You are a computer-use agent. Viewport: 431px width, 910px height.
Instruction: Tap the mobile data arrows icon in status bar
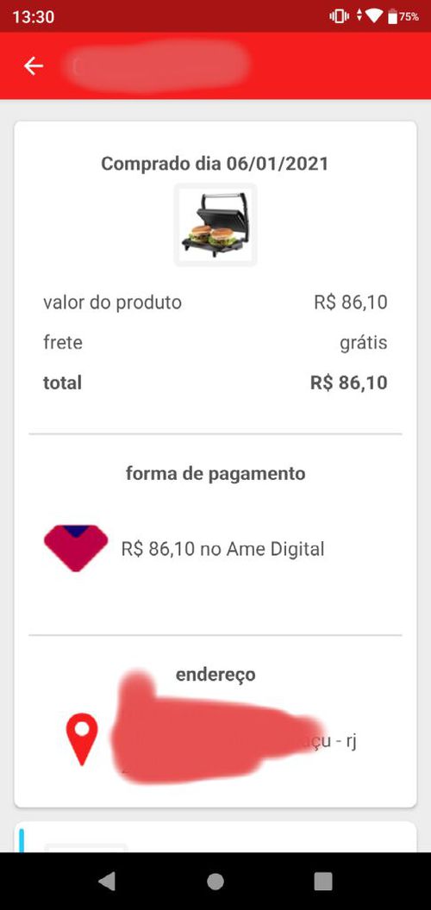pos(359,16)
